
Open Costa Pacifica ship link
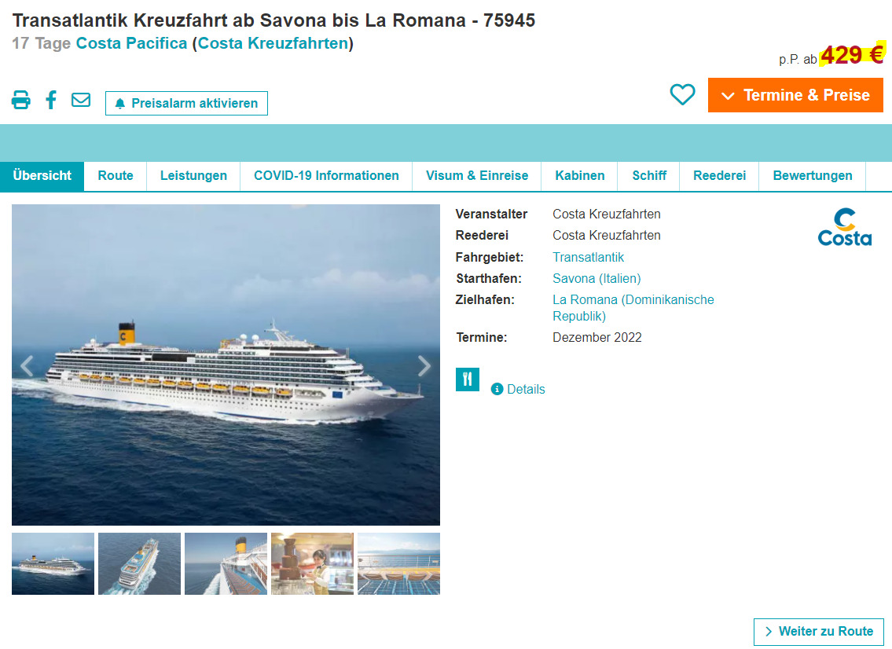(131, 43)
